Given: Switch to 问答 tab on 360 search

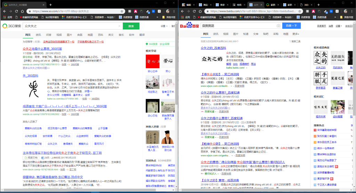Looking at the screenshot, I should coord(49,35).
